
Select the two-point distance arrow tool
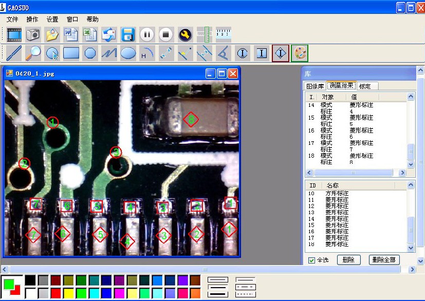coord(166,53)
